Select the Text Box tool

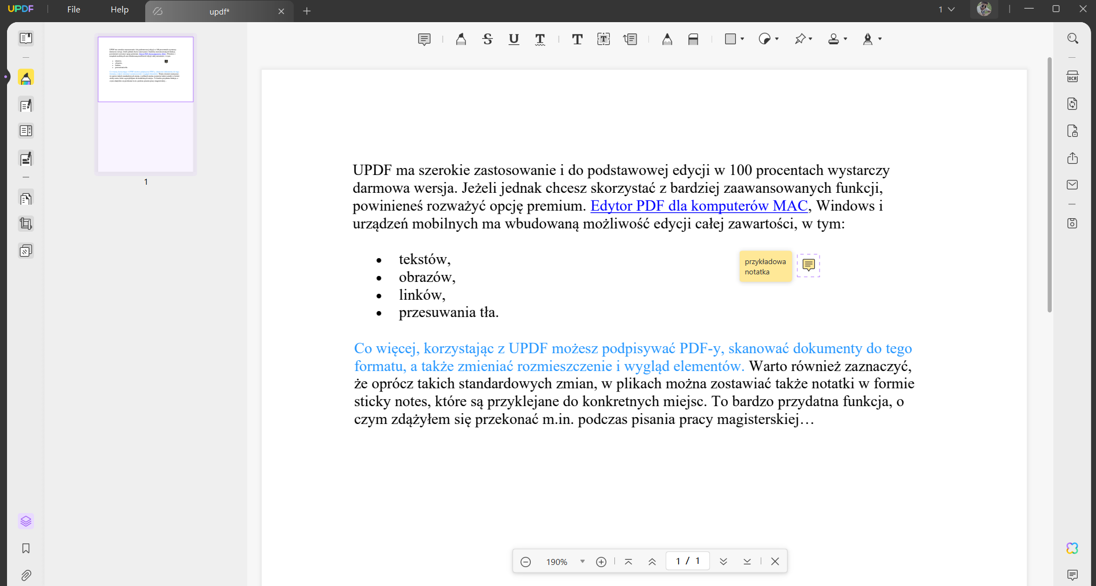tap(604, 39)
